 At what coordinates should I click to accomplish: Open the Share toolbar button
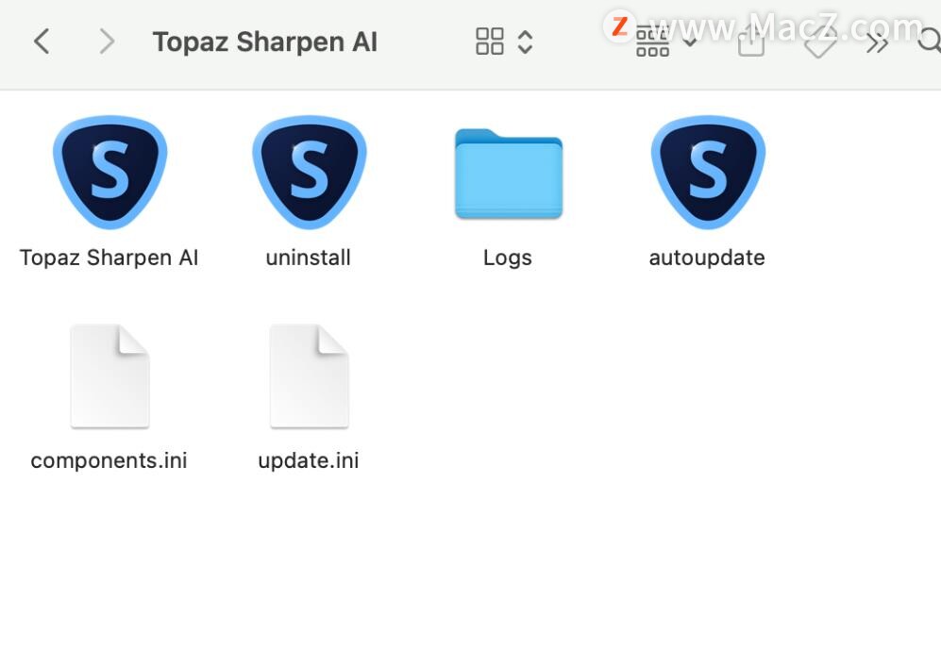coord(750,41)
